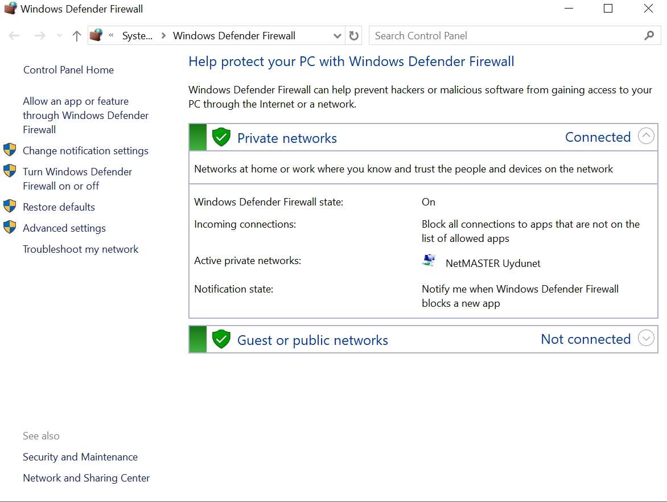The width and height of the screenshot is (667, 502).
Task: Click Help protect your PC heading
Action: tap(351, 61)
